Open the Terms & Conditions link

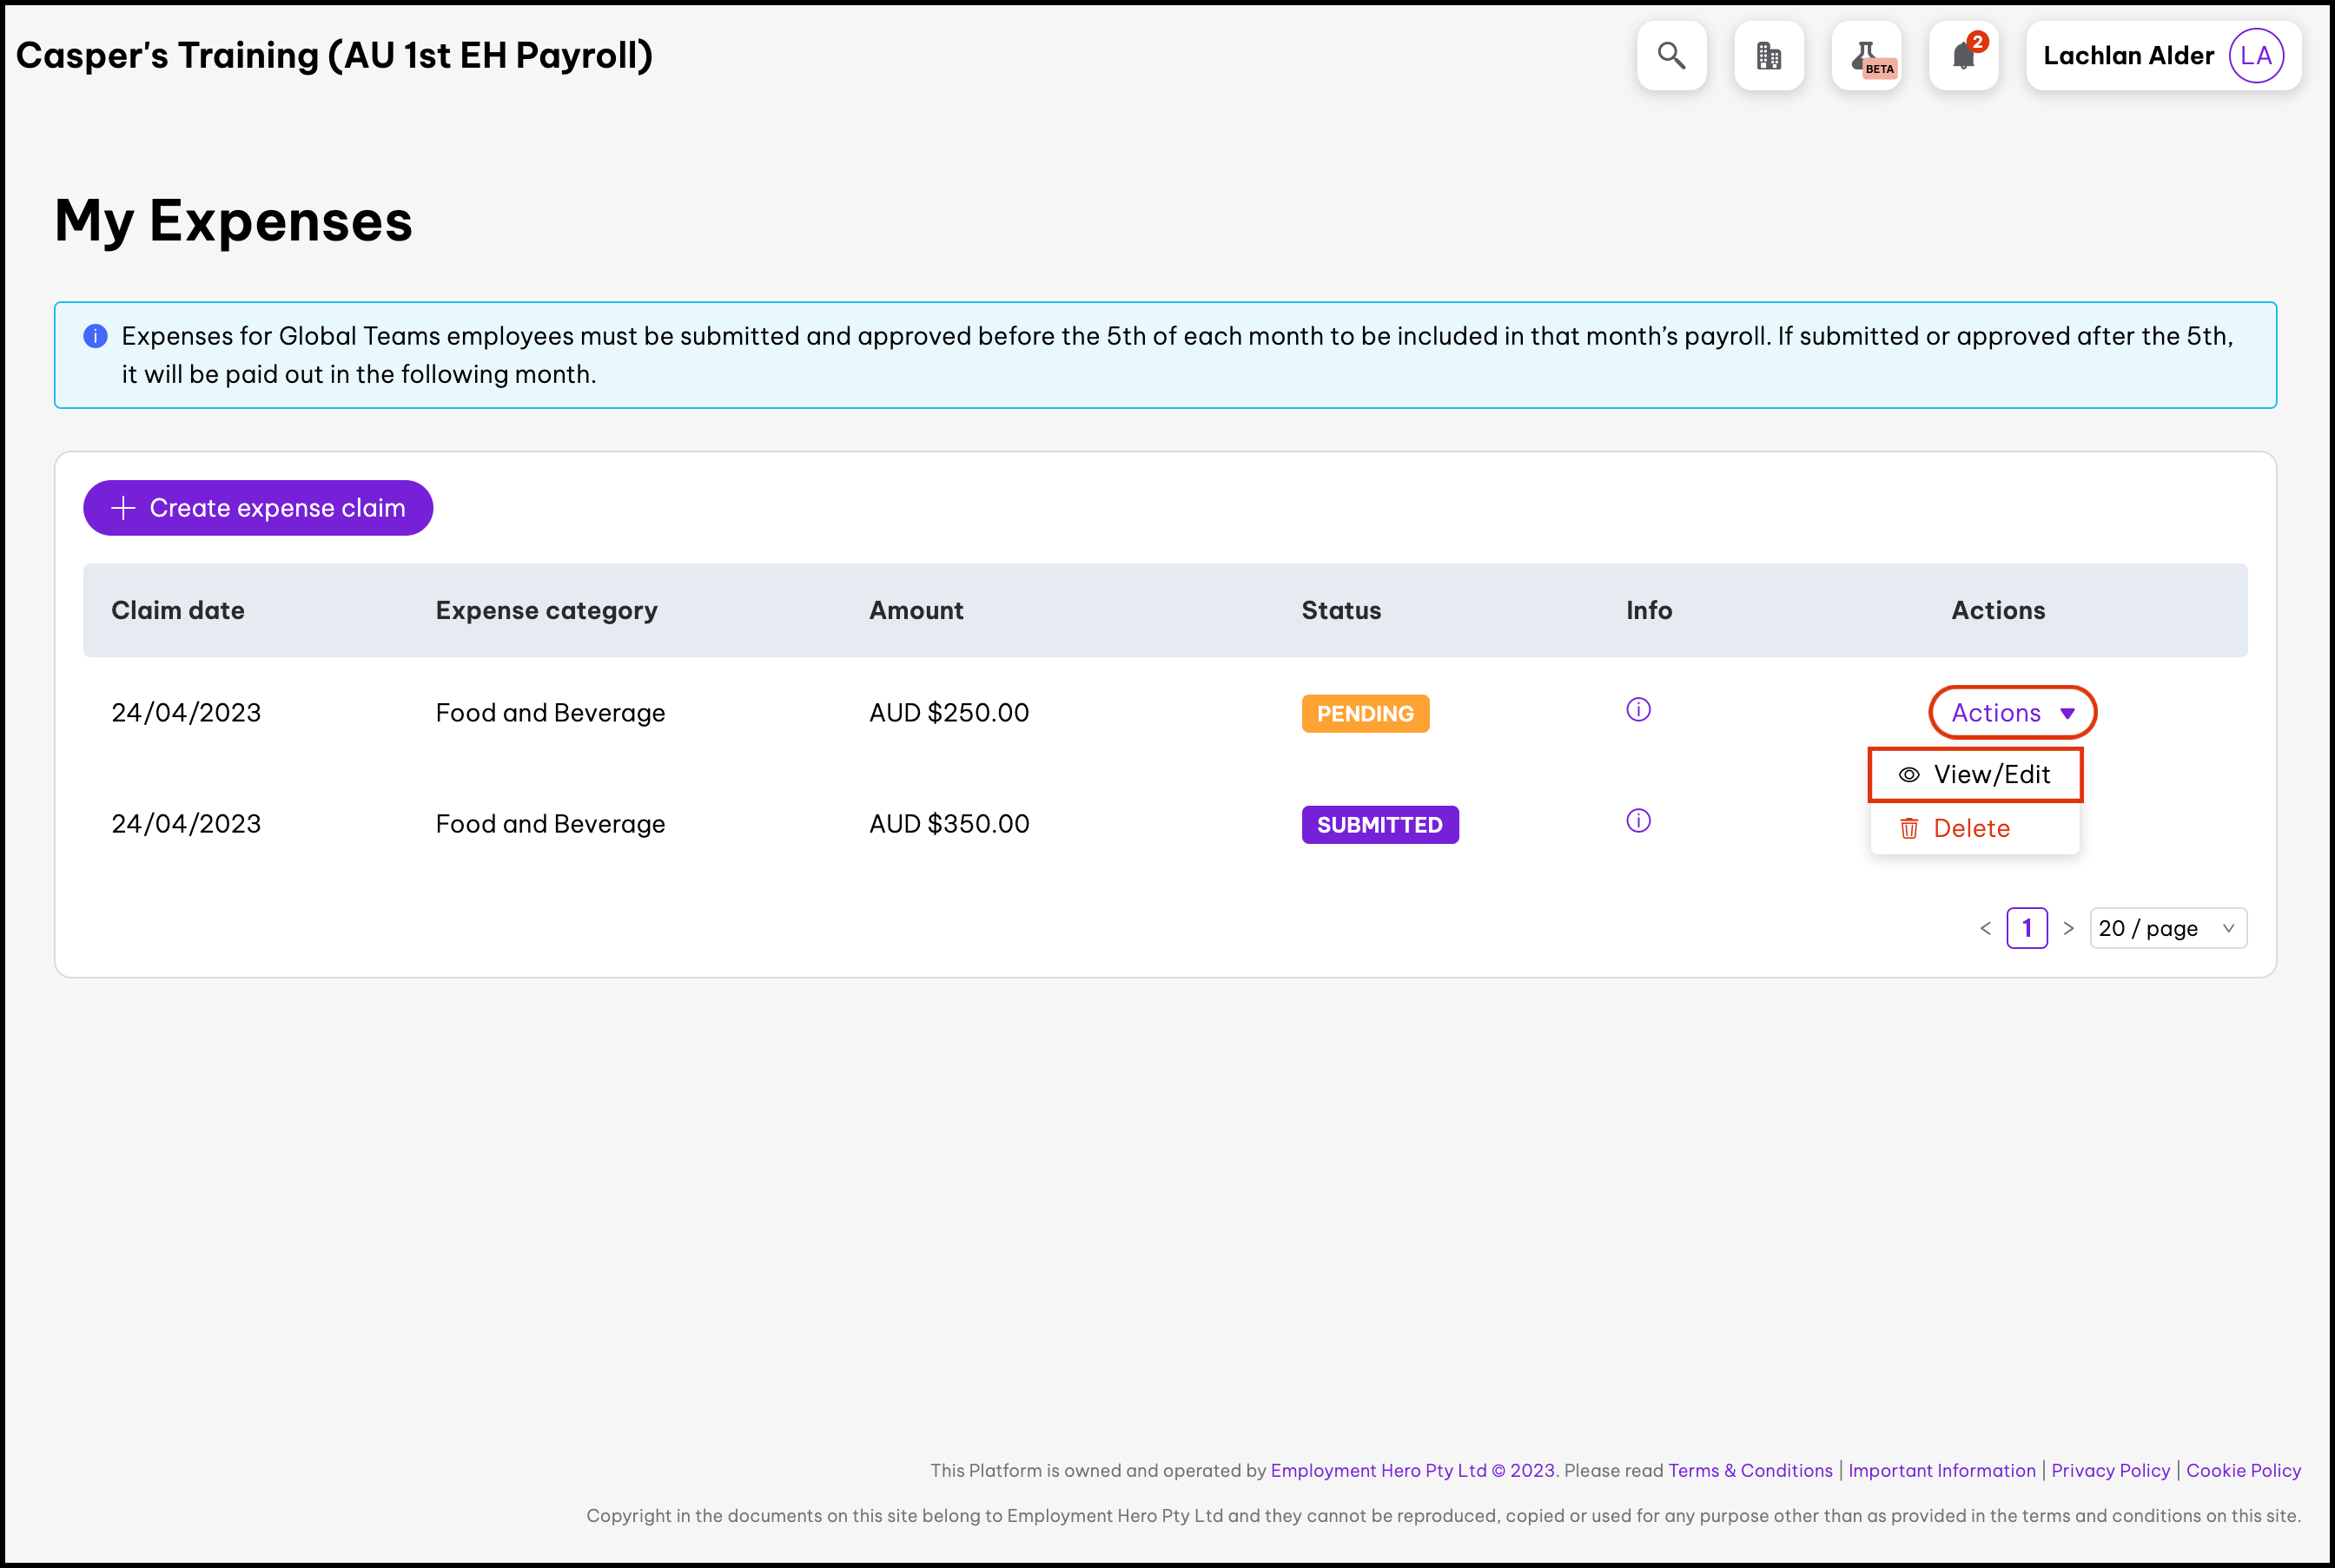[x=1750, y=1470]
